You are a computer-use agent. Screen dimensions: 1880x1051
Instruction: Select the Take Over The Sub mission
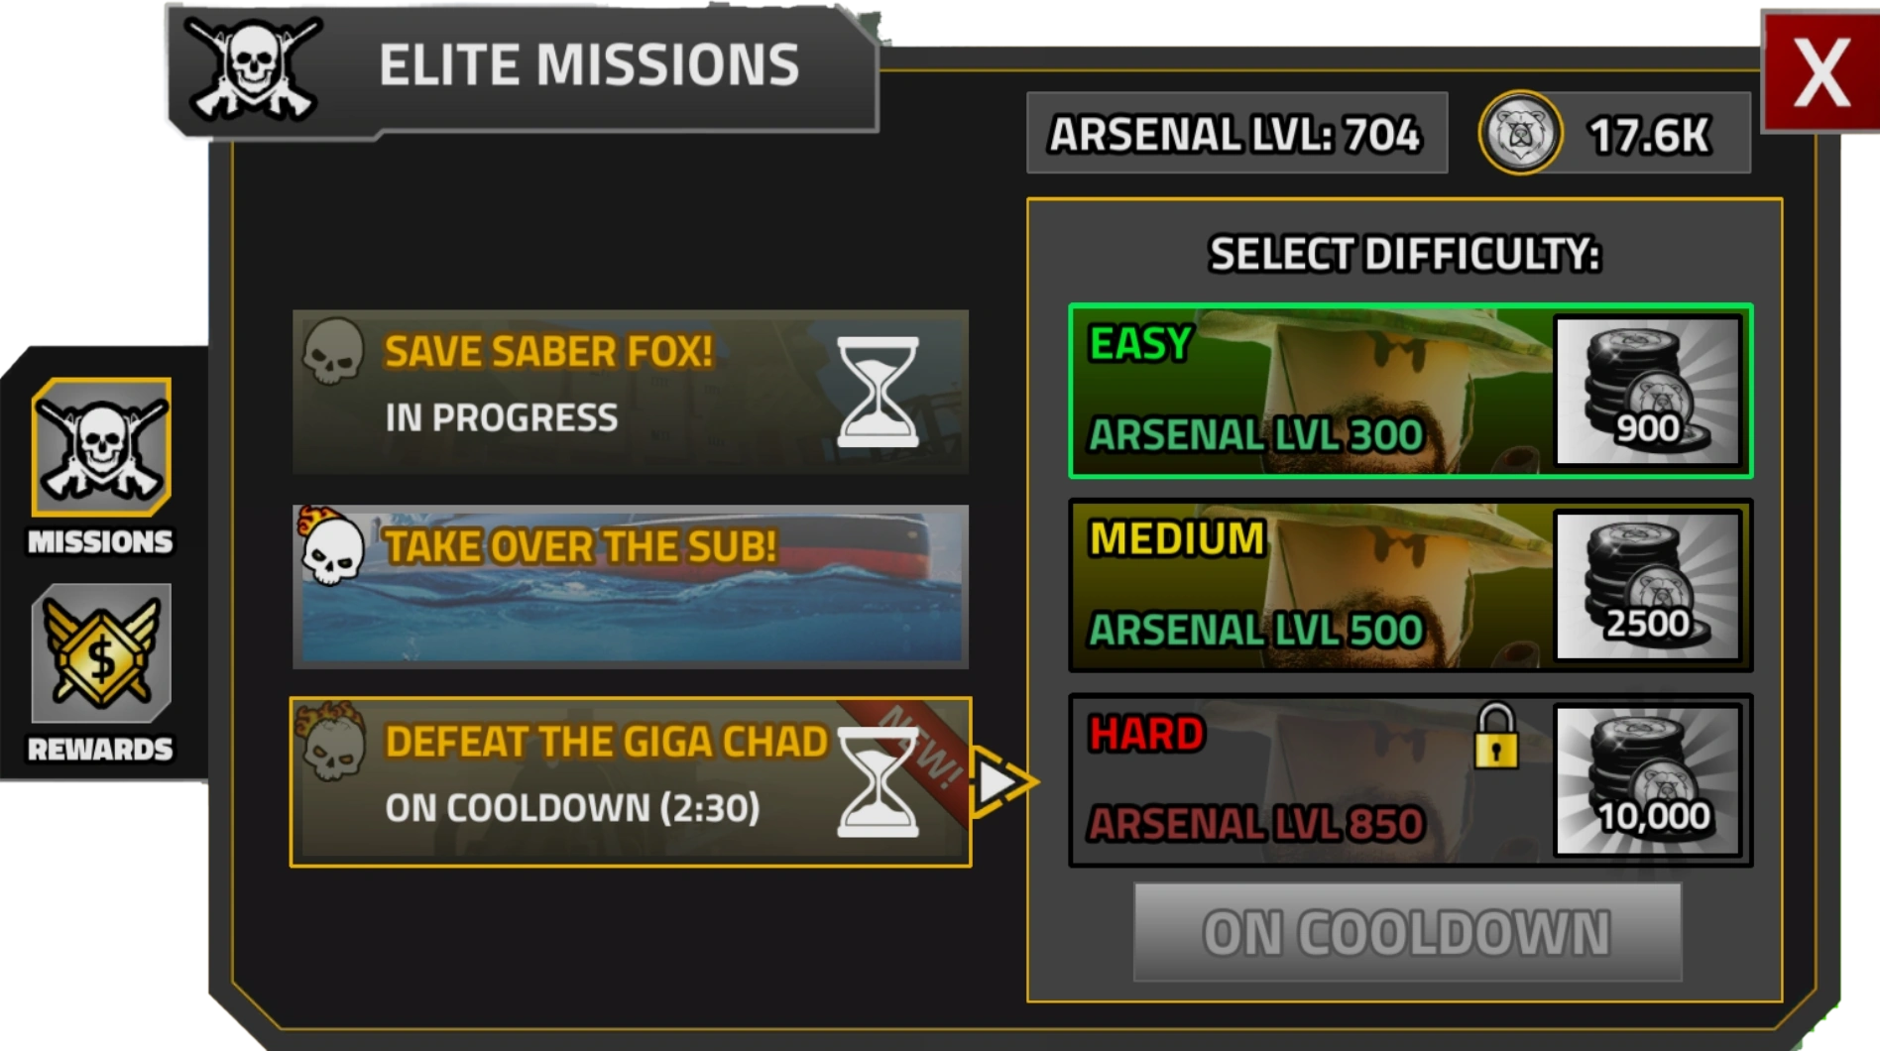(631, 586)
